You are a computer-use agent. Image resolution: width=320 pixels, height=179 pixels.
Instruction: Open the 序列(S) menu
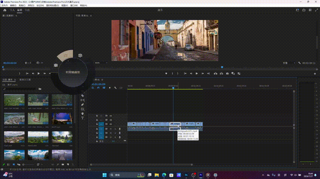tap(31, 6)
